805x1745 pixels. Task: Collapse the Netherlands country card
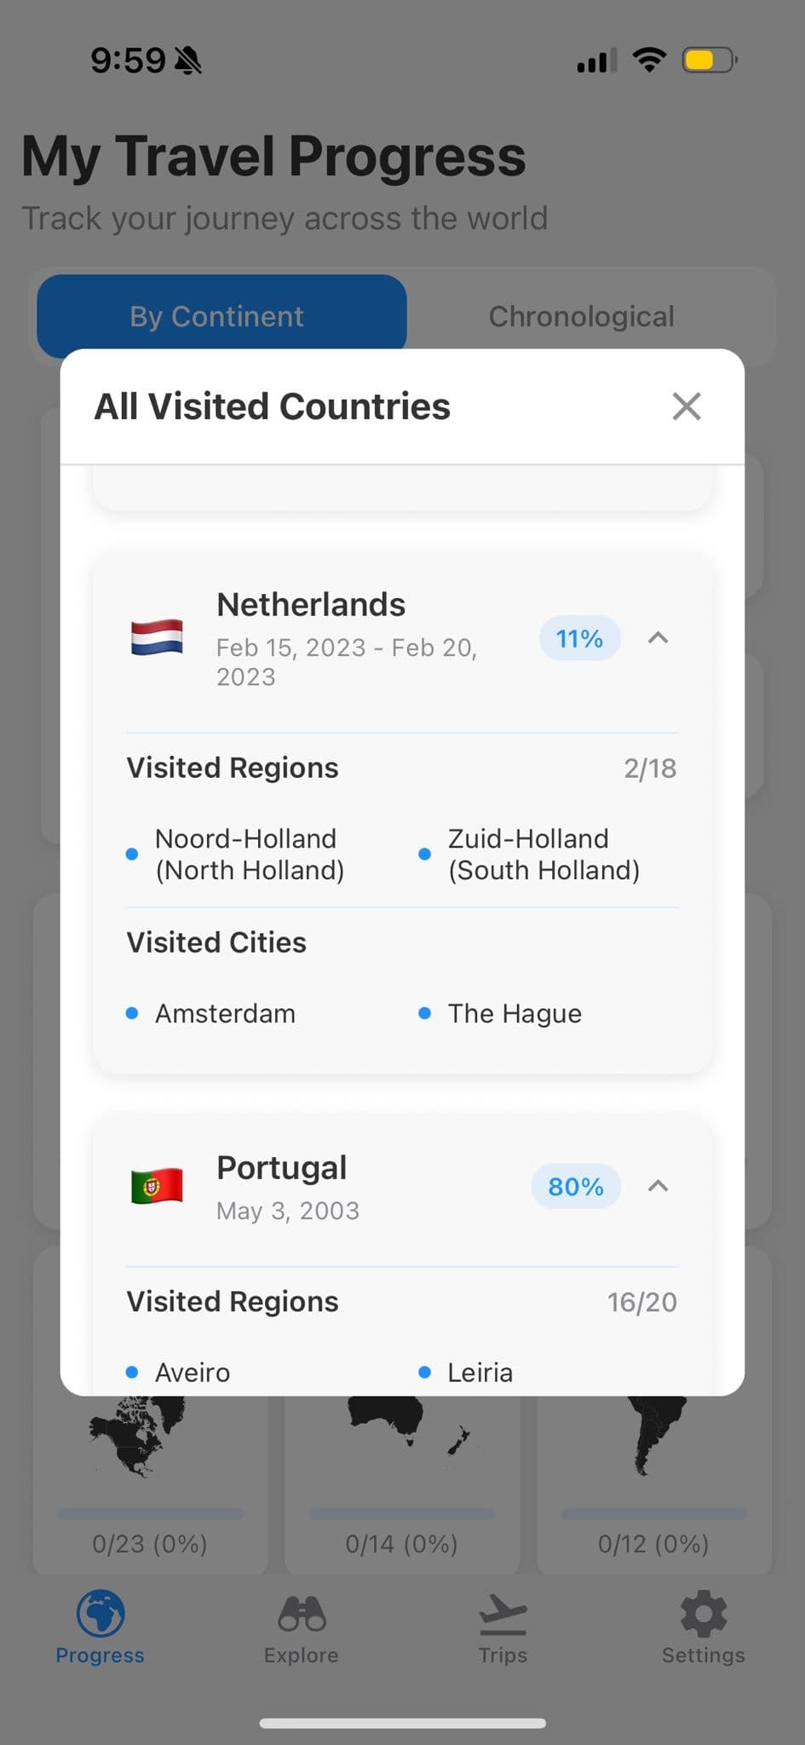click(658, 638)
